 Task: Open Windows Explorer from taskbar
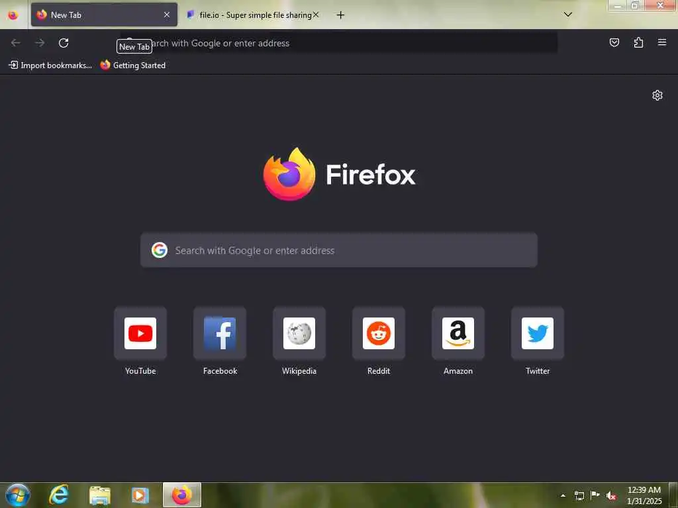pos(100,495)
